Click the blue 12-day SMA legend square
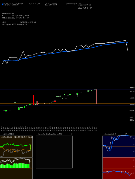This screenshot has width=135, height=179. [x=3, y=4]
